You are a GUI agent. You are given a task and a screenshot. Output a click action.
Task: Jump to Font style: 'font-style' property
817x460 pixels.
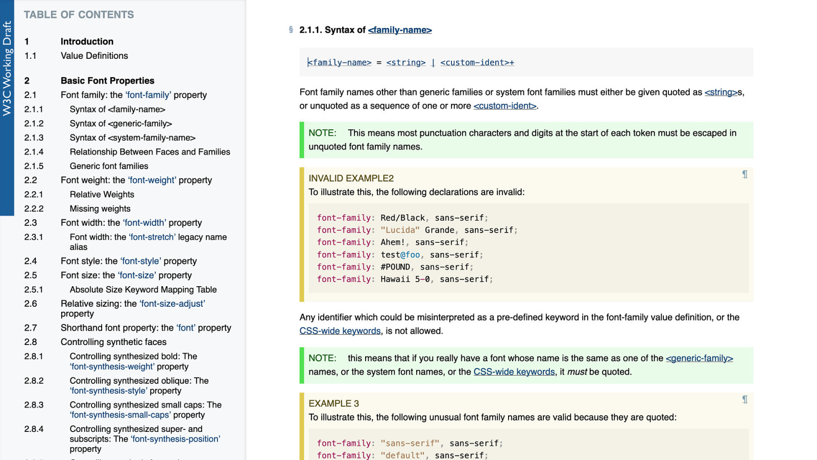[x=129, y=261]
